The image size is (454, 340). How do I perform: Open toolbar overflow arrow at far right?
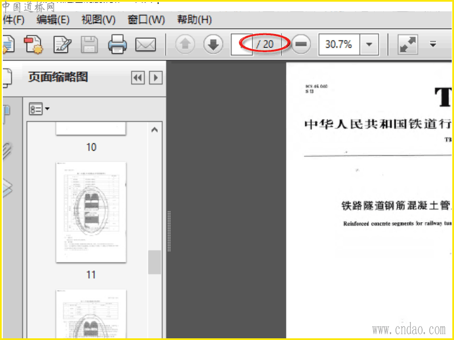[433, 44]
